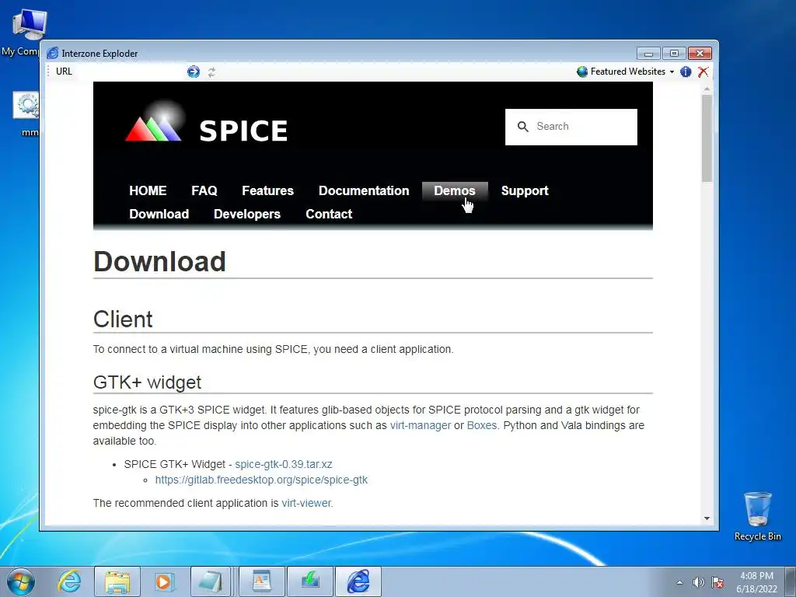This screenshot has width=796, height=597.
Task: Click the Show Desktop strip by the clock
Action: click(x=791, y=581)
